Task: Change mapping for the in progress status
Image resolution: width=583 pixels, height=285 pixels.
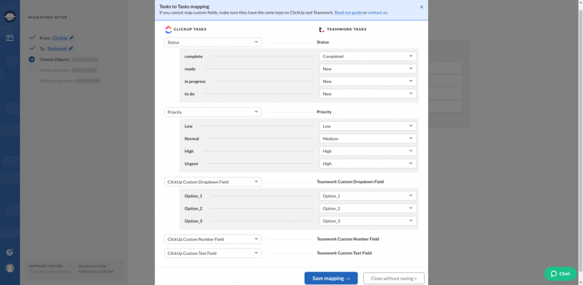Action: pyautogui.click(x=368, y=81)
